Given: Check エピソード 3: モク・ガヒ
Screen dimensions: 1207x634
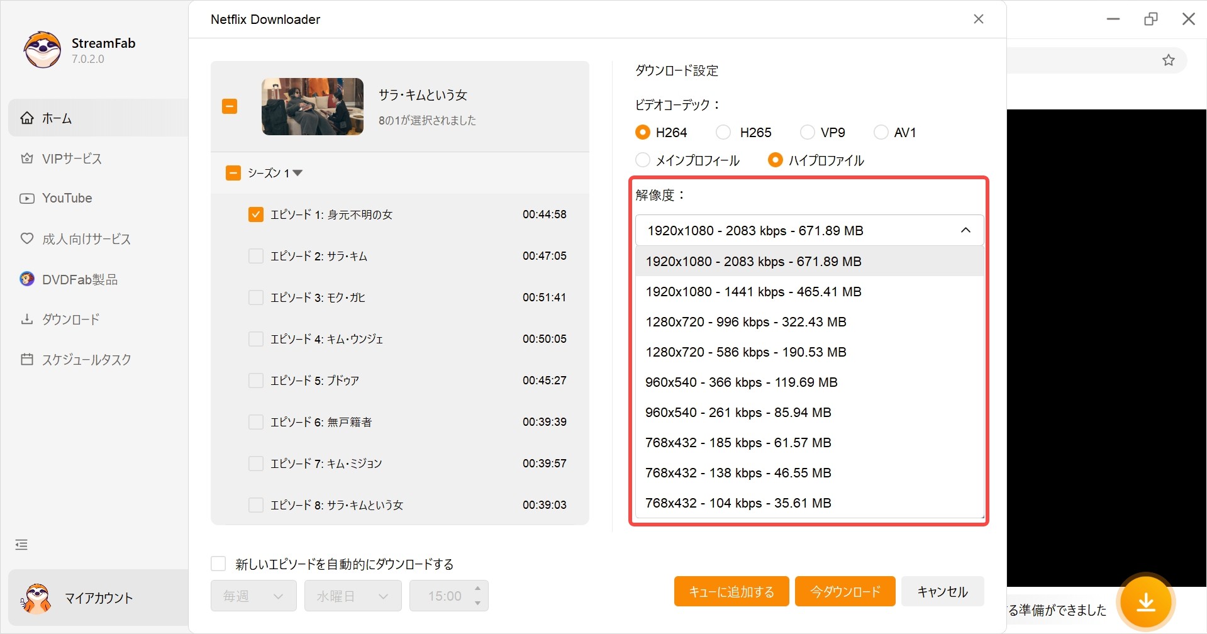Looking at the screenshot, I should pos(255,298).
